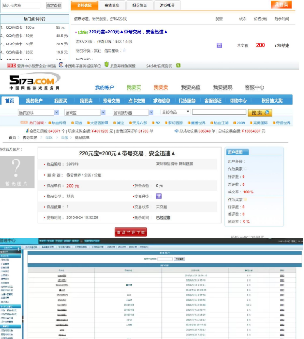This screenshot has width=304, height=339.
Task: Click the 2010/7/11 23:22:40 cell in 管理中心
Action: pyautogui.click(x=196, y=290)
